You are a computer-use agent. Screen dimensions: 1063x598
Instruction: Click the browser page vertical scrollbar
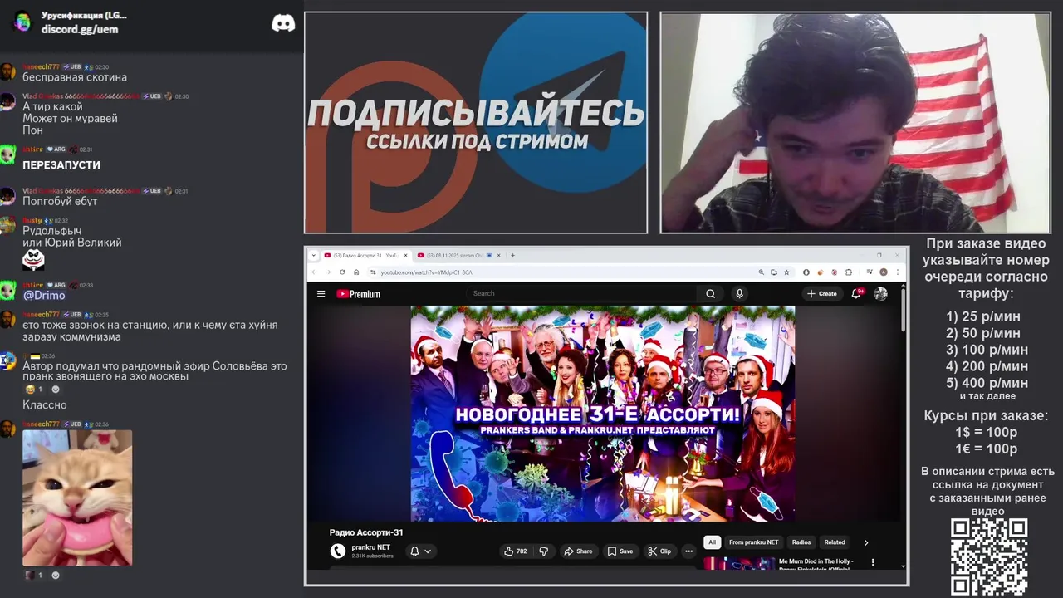(903, 309)
